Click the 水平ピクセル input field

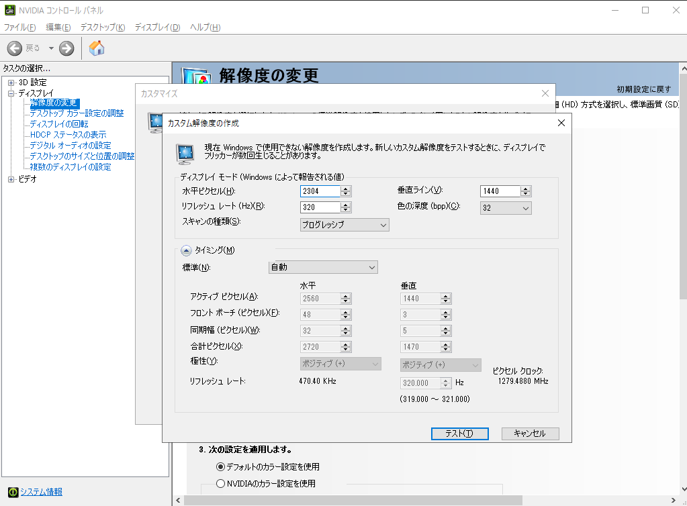tap(320, 191)
